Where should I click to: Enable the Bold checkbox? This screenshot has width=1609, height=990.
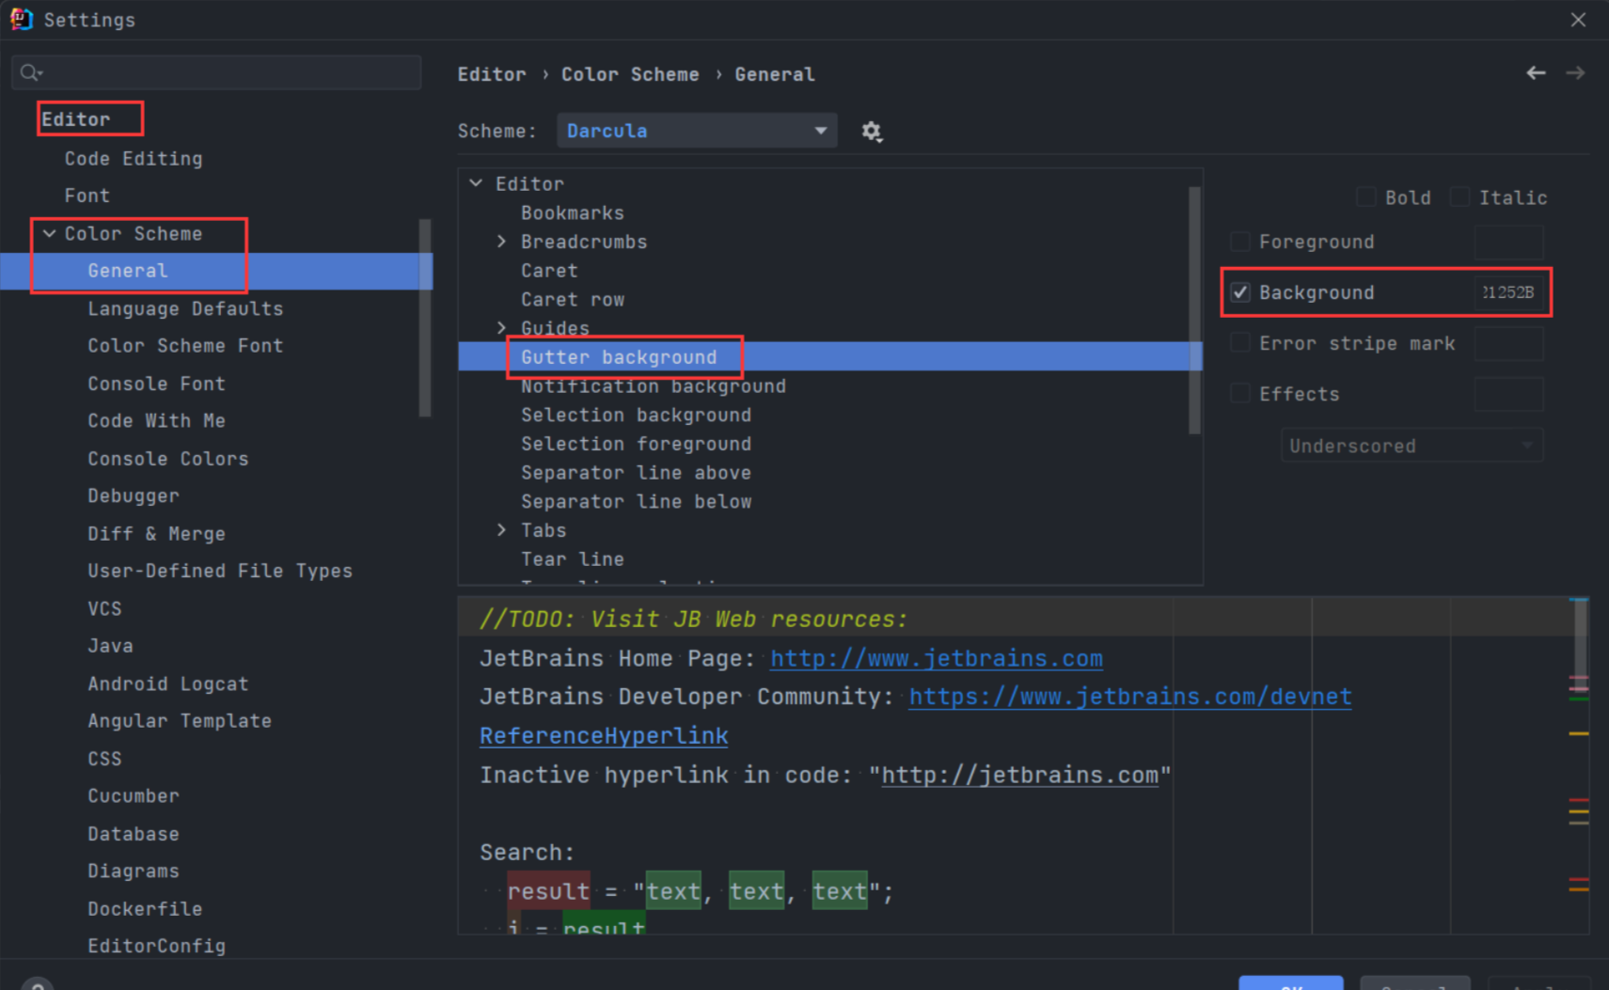click(1366, 197)
